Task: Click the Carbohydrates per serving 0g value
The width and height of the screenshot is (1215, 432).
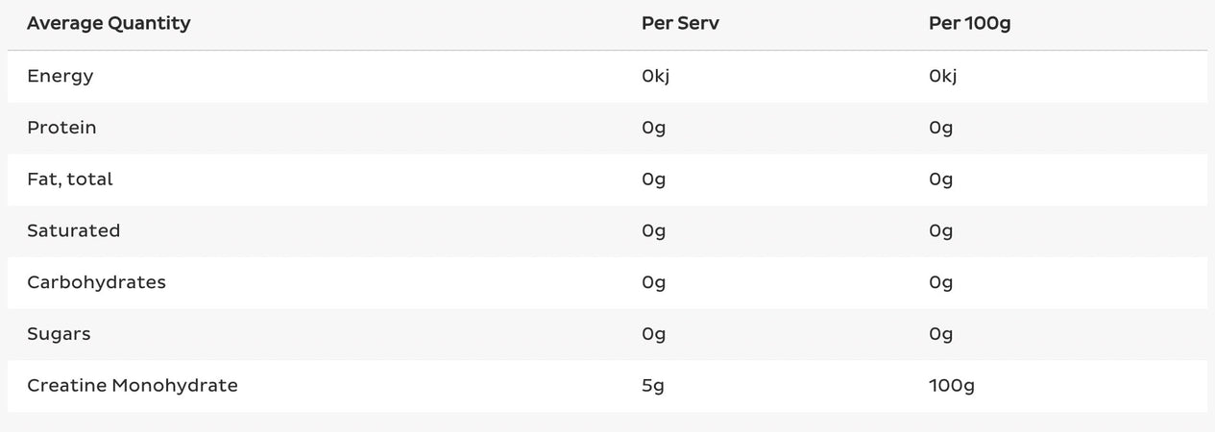Action: tap(653, 282)
